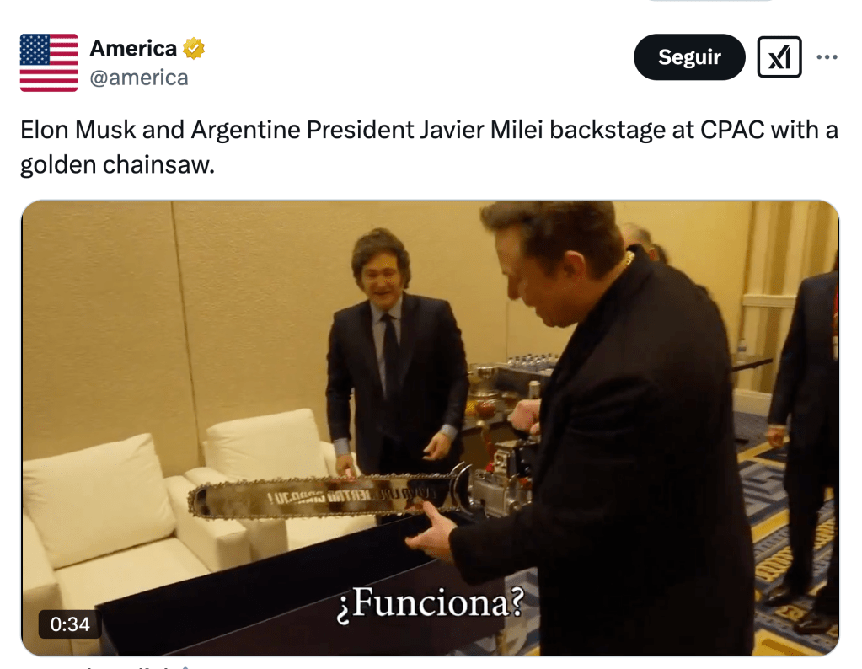The height and width of the screenshot is (669, 862).
Task: Click the partially visible bar above Seguir
Action: pyautogui.click(x=711, y=1)
